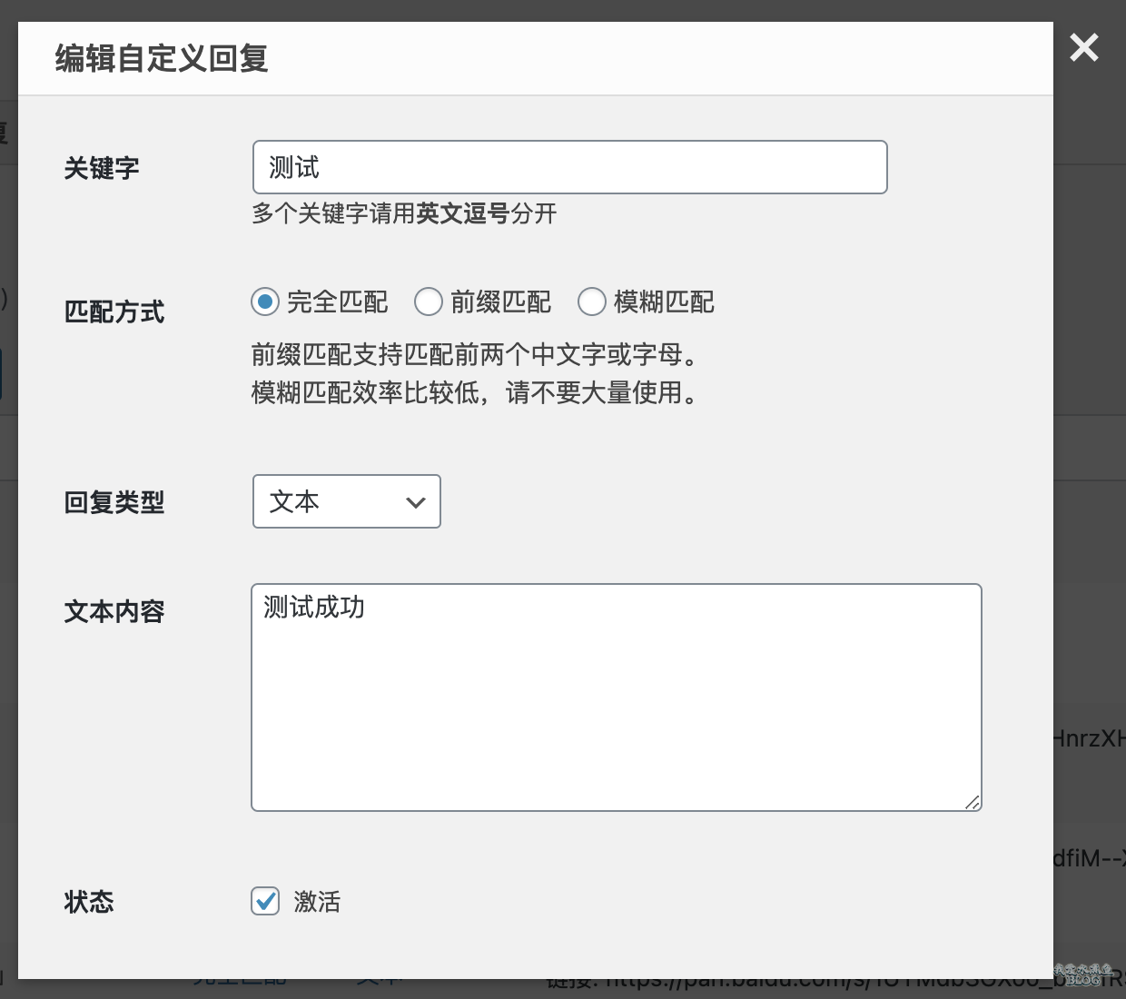Click the 编辑自定义回复 dialog title
The height and width of the screenshot is (999, 1126).
162,58
